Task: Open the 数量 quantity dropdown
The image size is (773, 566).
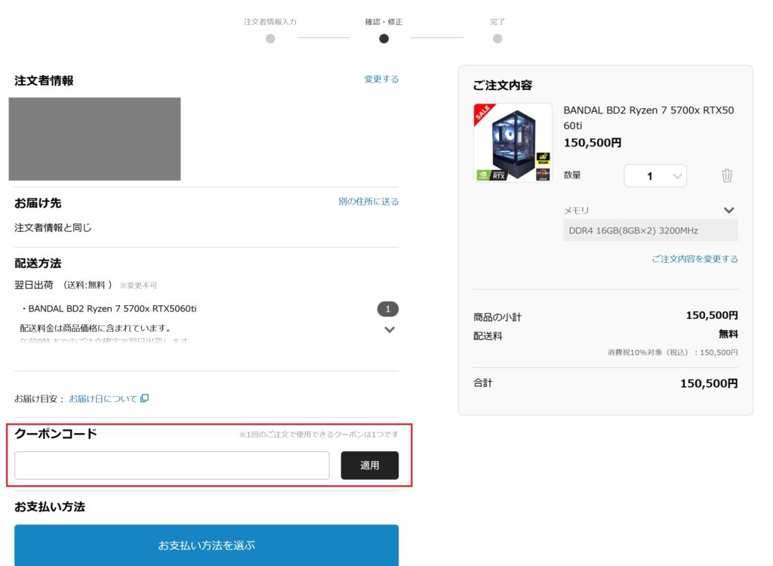Action: [655, 175]
